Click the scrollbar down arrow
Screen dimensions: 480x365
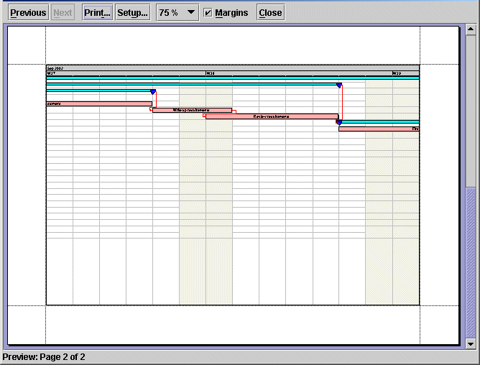(x=471, y=344)
